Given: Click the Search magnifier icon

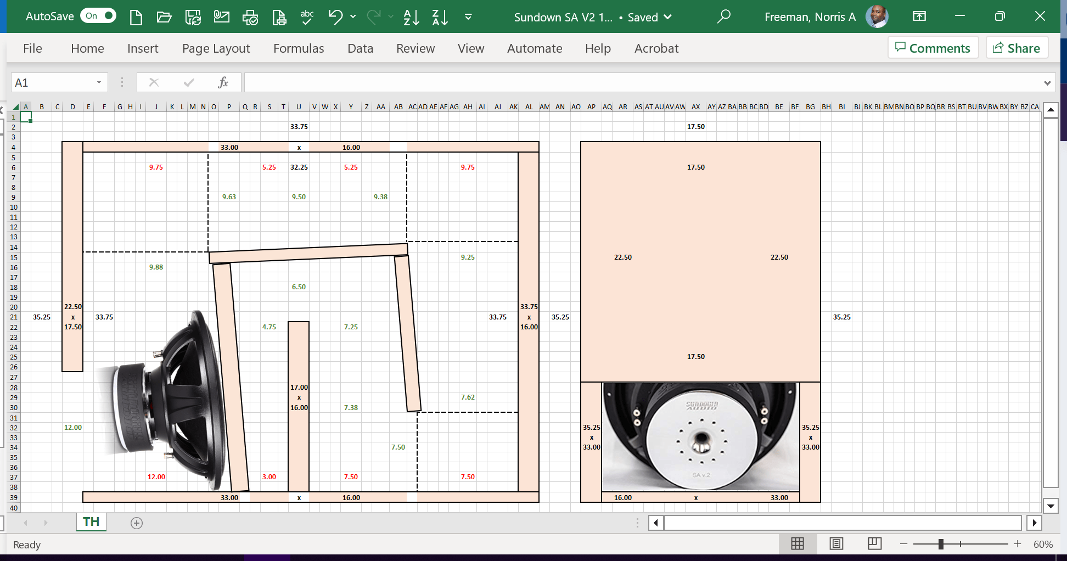Looking at the screenshot, I should [x=724, y=16].
